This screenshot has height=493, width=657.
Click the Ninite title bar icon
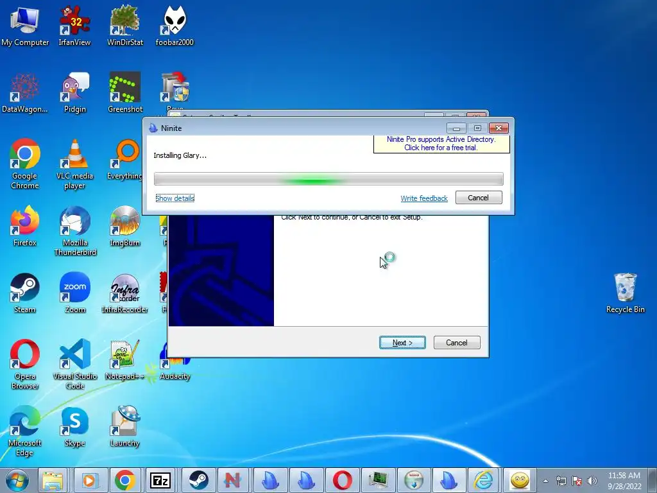[153, 128]
